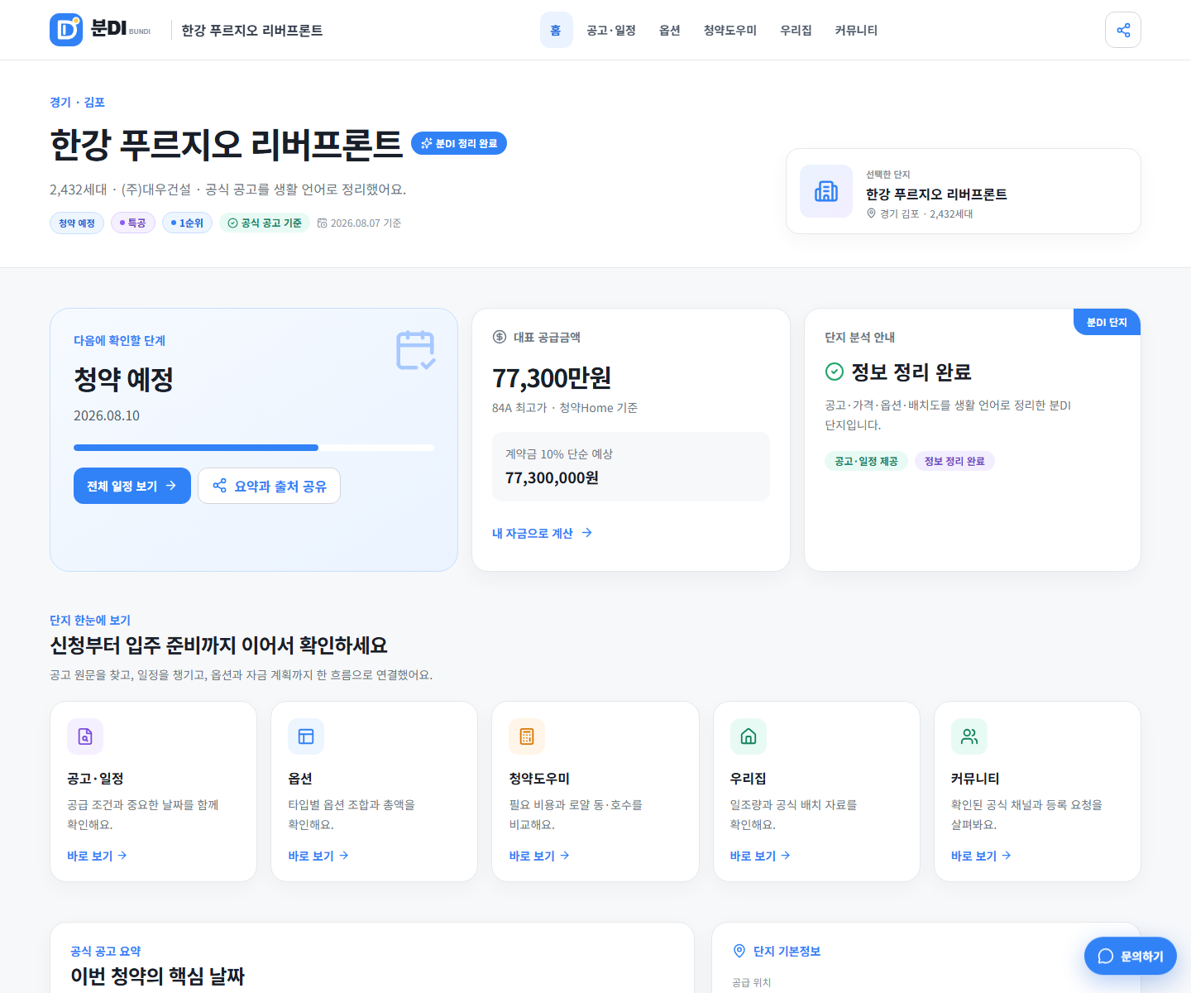Click 전체 일정 보기 button
The height and width of the screenshot is (993, 1191).
pyautogui.click(x=132, y=486)
